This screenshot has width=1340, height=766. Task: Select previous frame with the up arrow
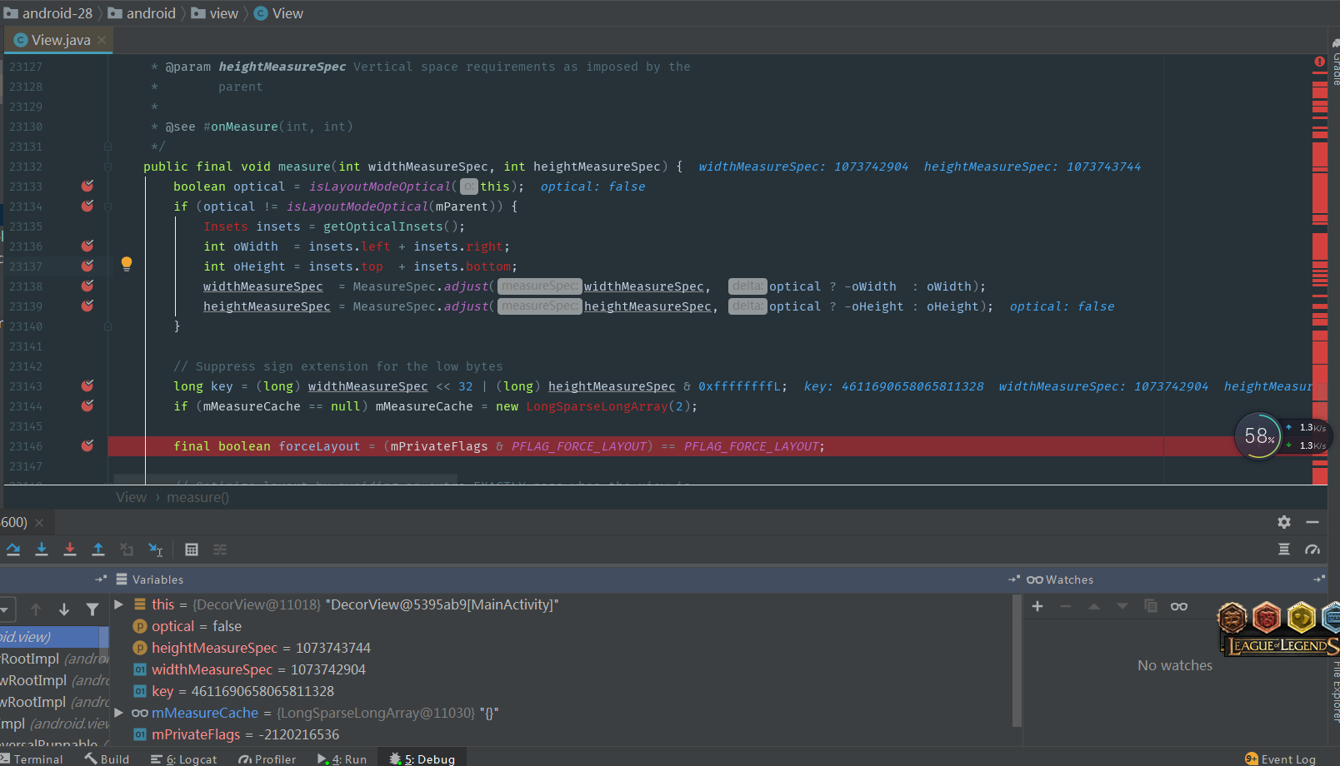click(36, 609)
